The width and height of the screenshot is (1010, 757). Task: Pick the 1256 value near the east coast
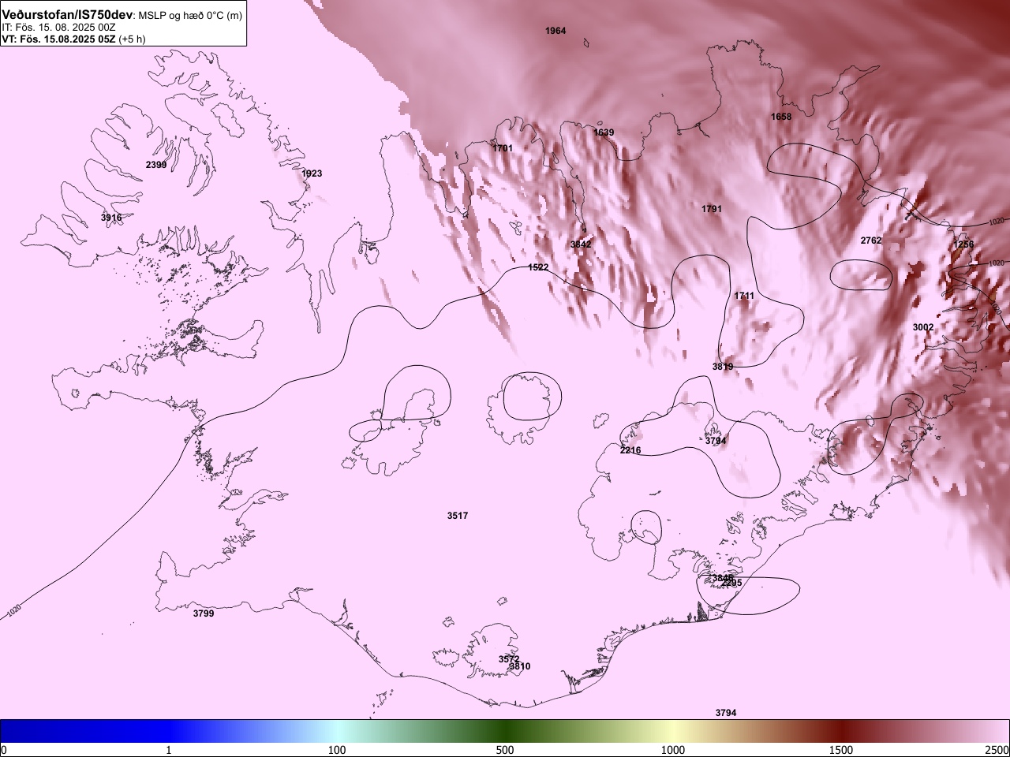tap(963, 244)
